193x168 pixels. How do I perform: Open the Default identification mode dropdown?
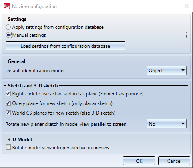point(167,70)
